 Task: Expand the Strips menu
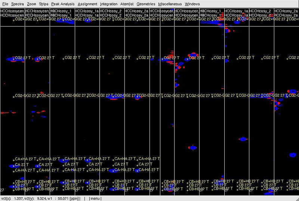coord(44,4)
